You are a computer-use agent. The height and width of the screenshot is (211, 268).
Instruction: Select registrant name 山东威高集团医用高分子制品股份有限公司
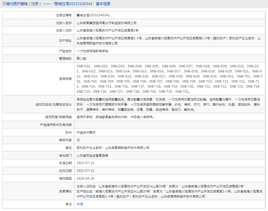[x=107, y=23]
